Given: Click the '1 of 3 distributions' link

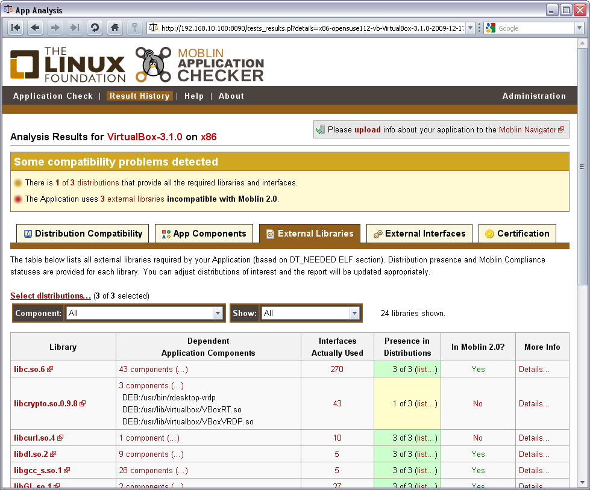Looking at the screenshot, I should coord(87,182).
